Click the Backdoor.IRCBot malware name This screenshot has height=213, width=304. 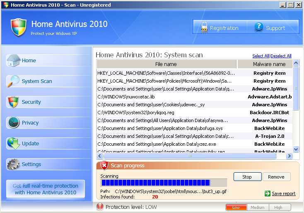[270, 113]
